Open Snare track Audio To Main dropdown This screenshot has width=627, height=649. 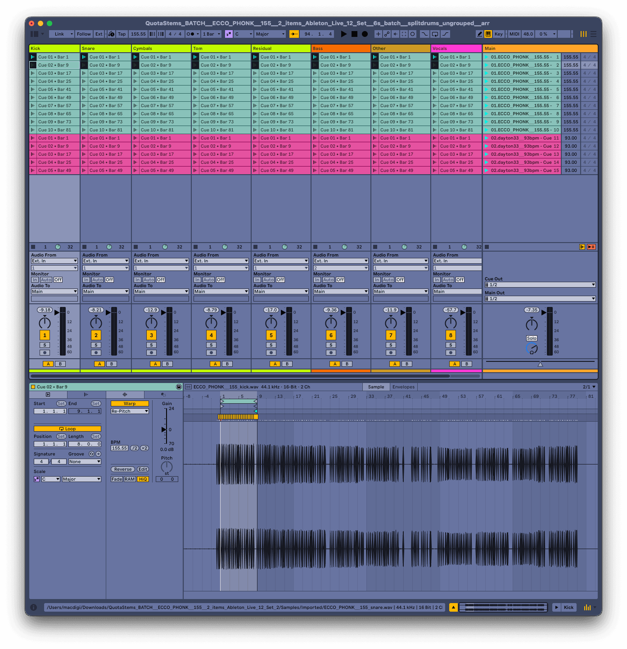(x=106, y=292)
